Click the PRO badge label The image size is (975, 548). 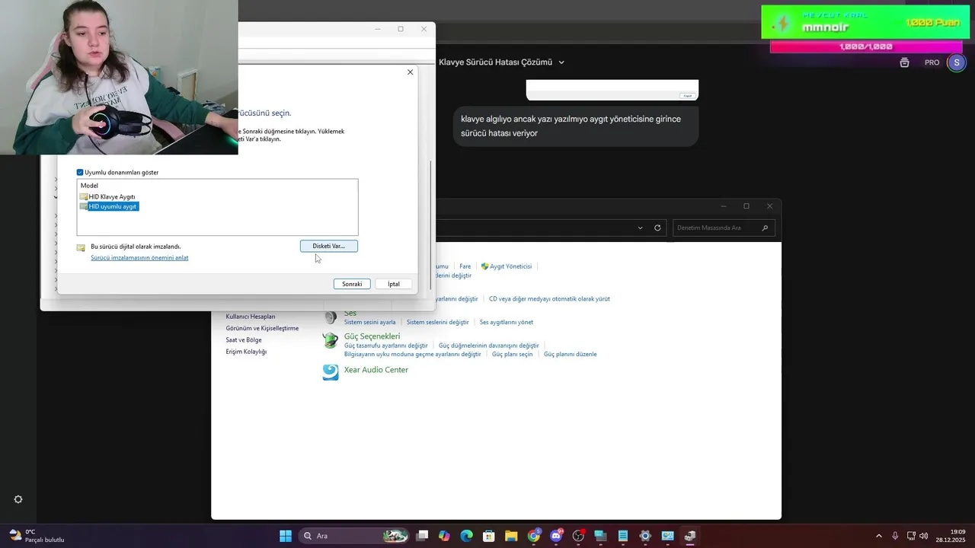(932, 62)
